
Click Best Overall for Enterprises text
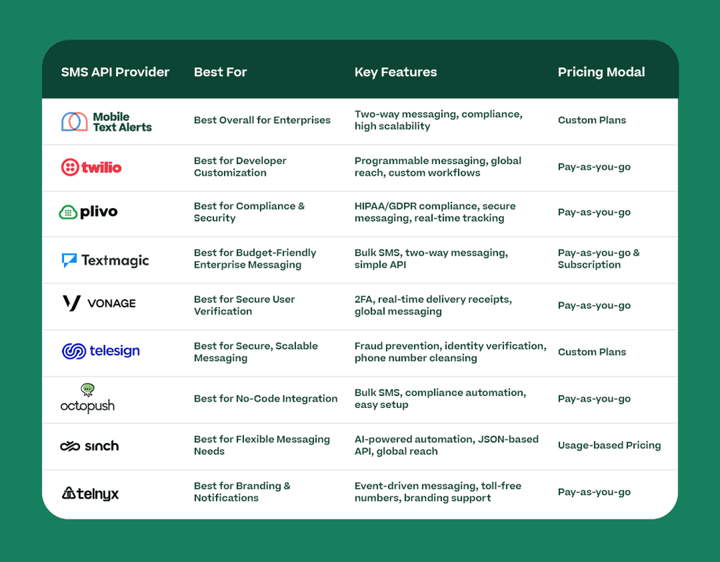coord(262,120)
